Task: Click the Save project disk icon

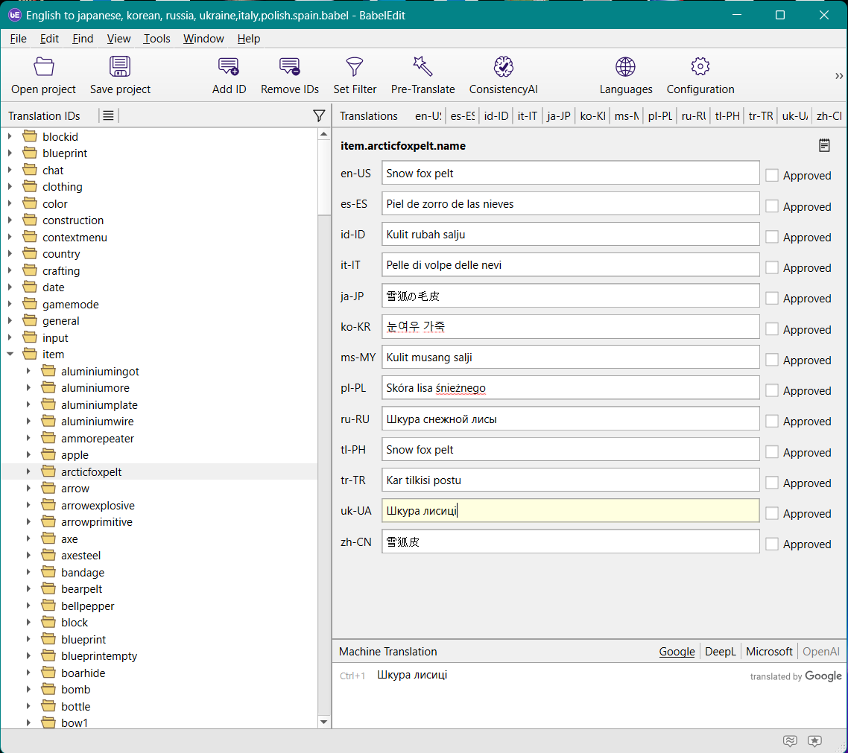Action: coord(120,67)
